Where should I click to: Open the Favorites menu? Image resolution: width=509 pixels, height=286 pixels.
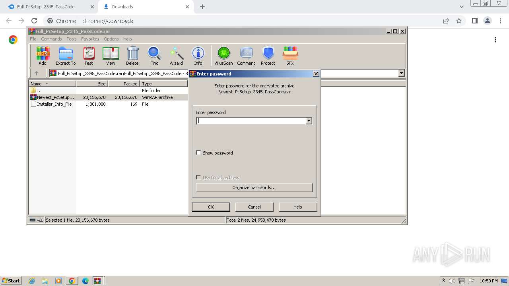click(90, 39)
